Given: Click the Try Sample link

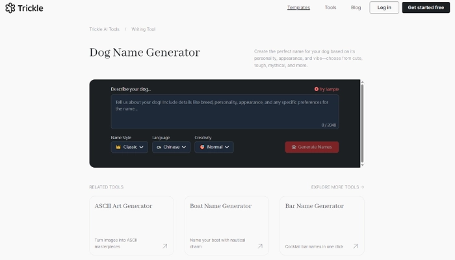Looking at the screenshot, I should click(326, 89).
